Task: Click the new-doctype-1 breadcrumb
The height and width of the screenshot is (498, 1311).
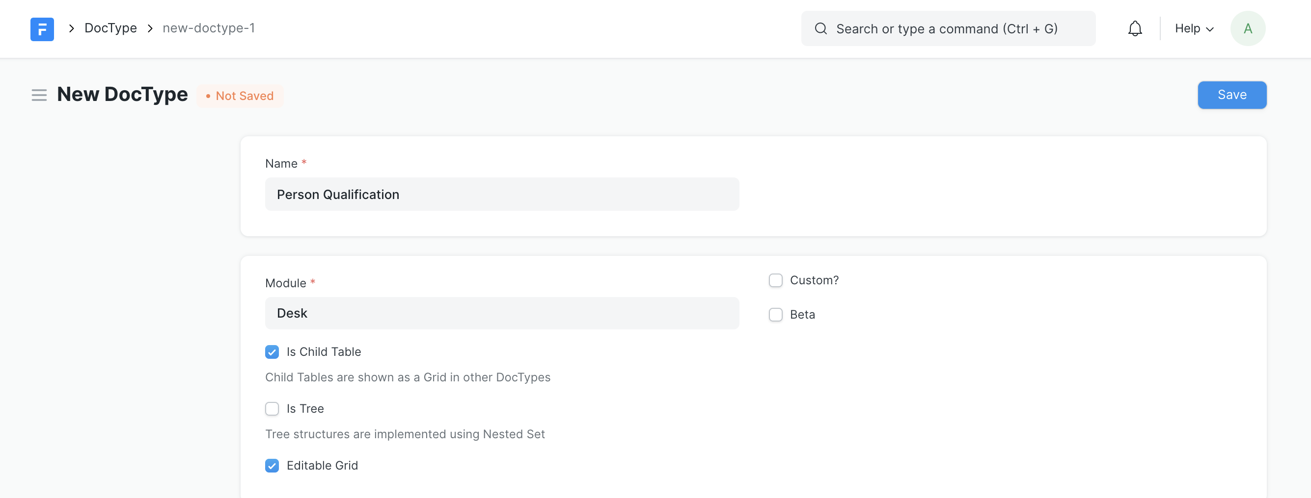Action: click(x=209, y=28)
